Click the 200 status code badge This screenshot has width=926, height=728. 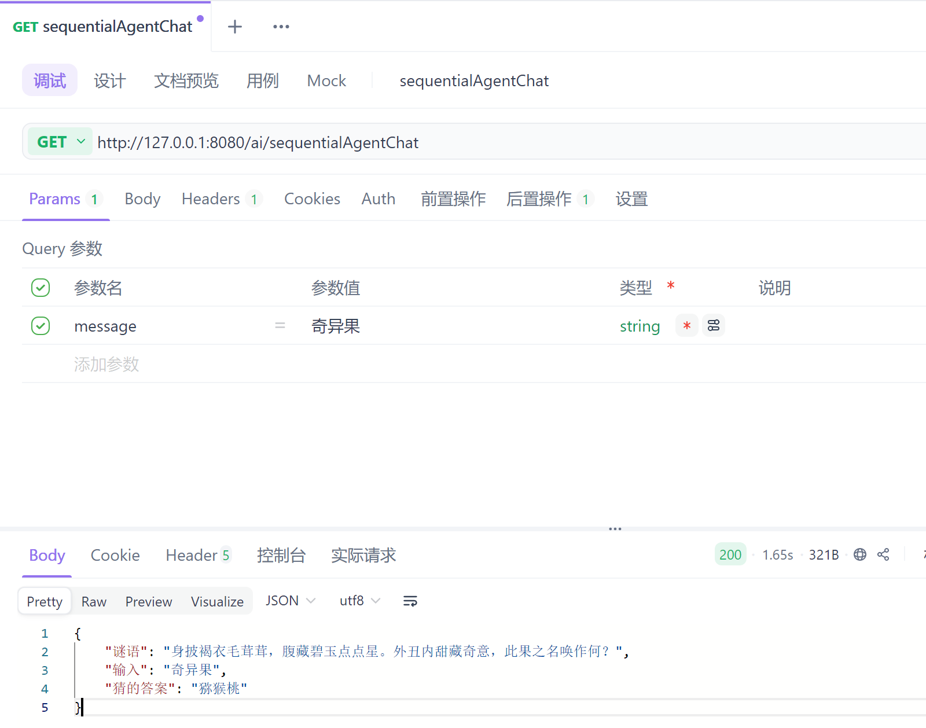coord(730,554)
